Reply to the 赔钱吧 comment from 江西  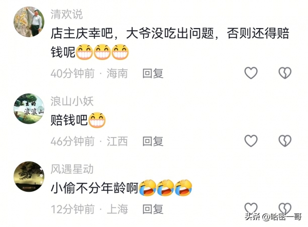tap(153, 141)
